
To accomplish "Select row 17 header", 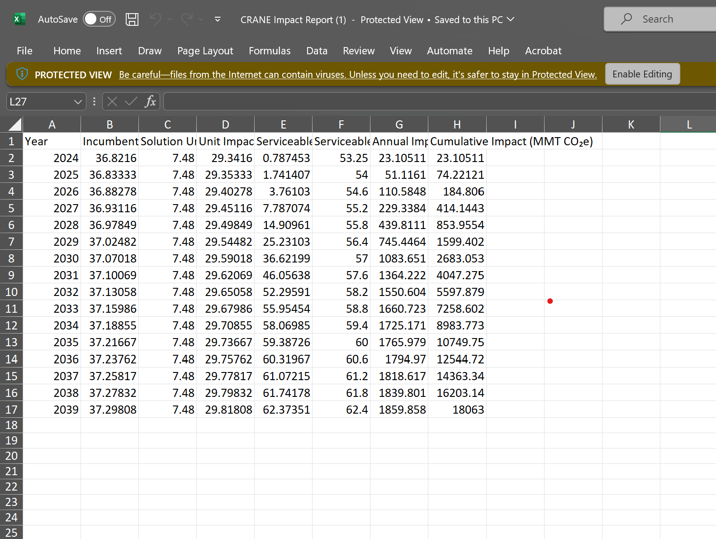I will click(x=11, y=410).
